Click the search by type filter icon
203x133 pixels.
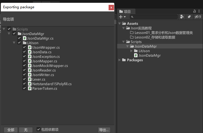click(182, 17)
